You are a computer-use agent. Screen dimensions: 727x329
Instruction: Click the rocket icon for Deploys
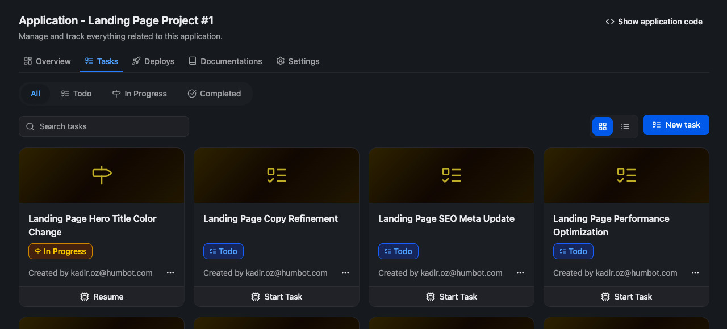136,61
